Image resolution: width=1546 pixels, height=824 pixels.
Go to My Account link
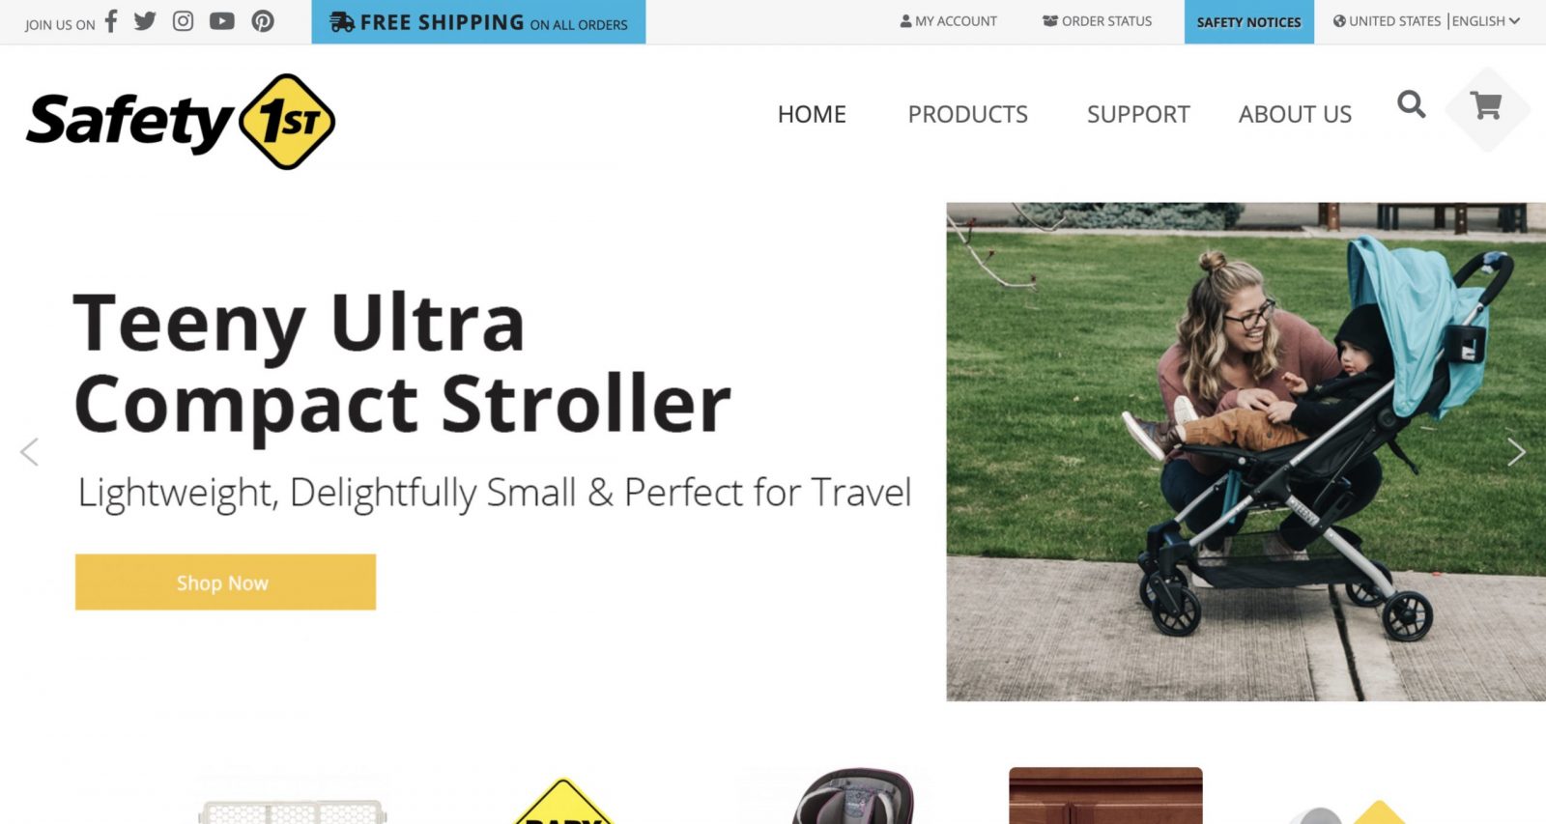click(x=948, y=21)
